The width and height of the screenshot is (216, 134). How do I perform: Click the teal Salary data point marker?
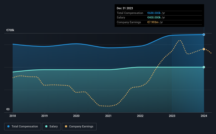(204, 67)
